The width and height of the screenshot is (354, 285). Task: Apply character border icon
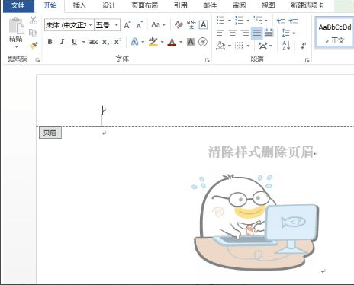click(203, 25)
